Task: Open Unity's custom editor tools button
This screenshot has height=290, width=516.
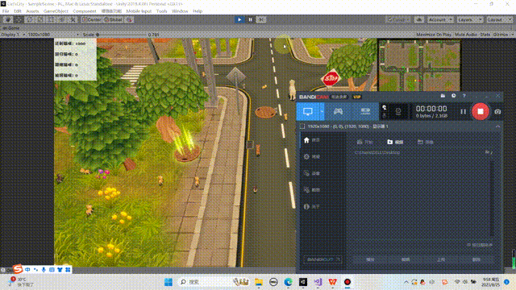Action: (73, 19)
